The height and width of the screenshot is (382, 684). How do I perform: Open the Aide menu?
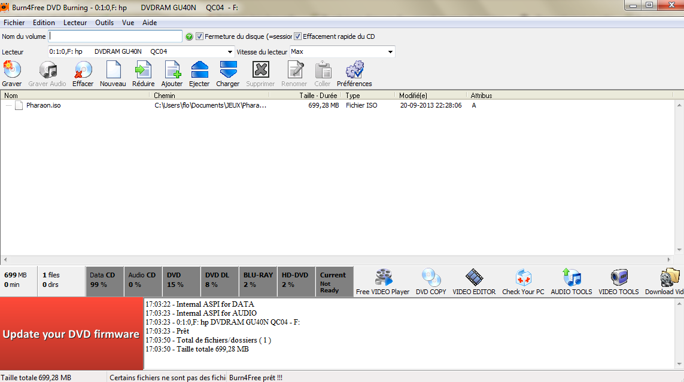point(150,23)
